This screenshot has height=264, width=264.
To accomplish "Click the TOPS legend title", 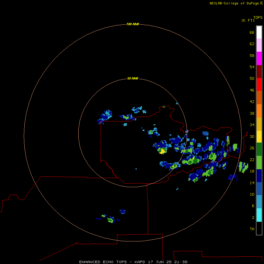I will tap(258, 17).
